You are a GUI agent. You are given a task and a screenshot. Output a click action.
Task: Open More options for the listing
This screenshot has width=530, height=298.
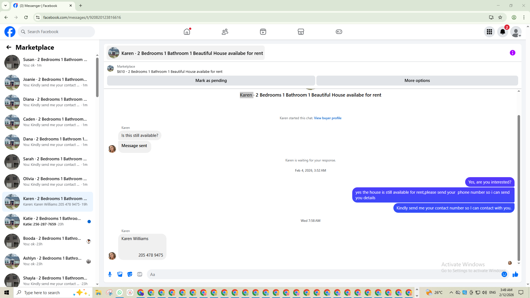tap(417, 81)
